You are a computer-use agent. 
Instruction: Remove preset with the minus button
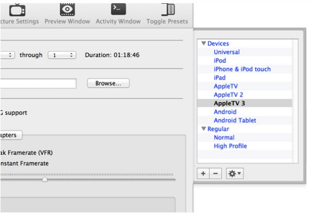coord(215,173)
